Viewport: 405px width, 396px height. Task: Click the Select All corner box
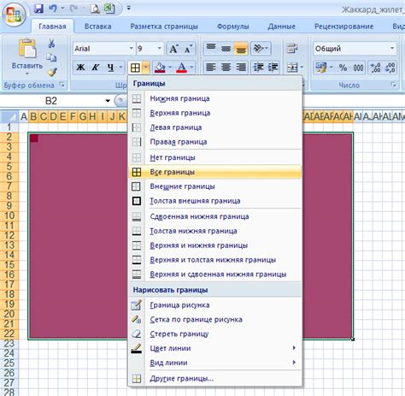[x=9, y=116]
